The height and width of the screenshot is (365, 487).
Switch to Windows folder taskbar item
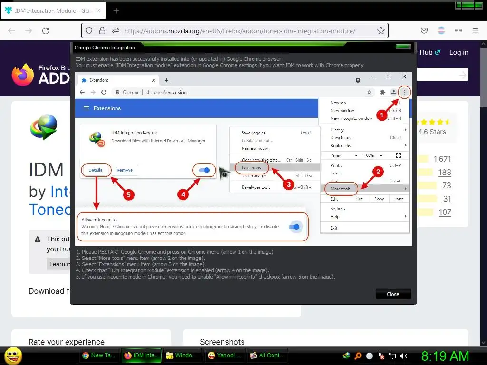tap(182, 355)
